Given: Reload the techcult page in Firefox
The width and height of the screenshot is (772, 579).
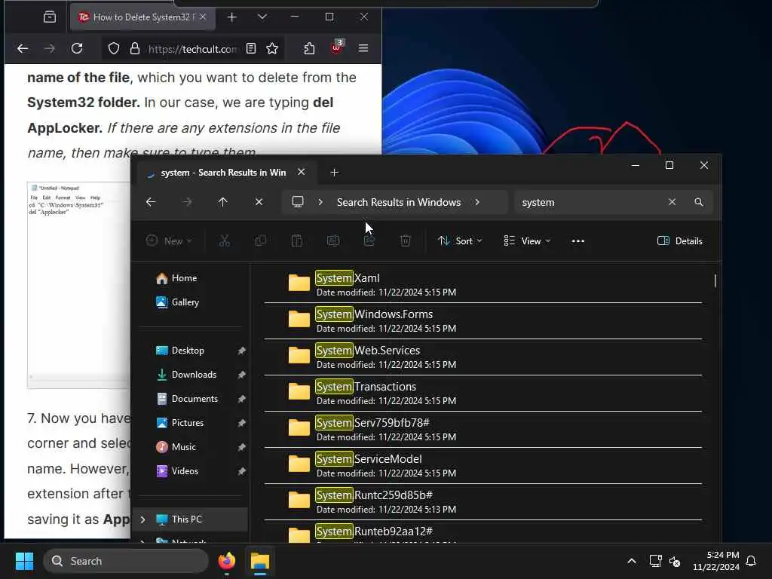Looking at the screenshot, I should click(77, 48).
